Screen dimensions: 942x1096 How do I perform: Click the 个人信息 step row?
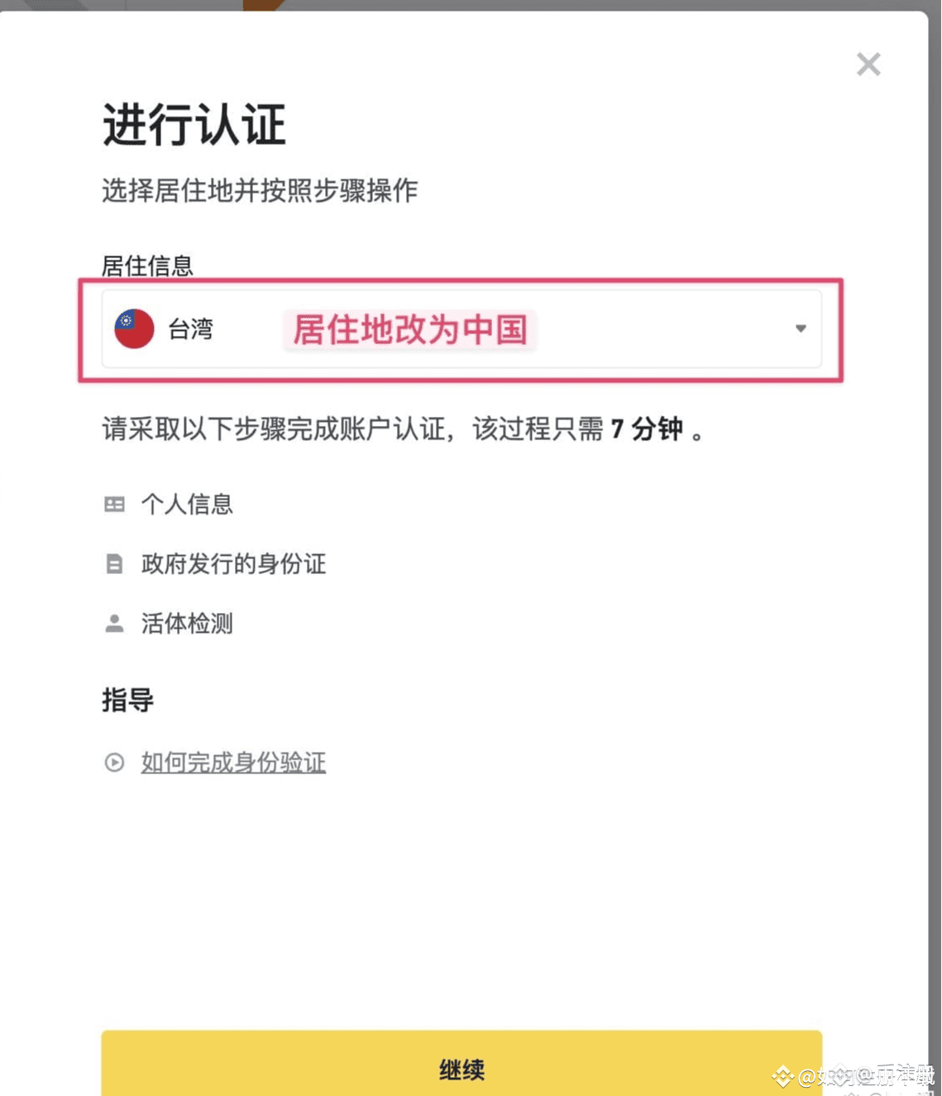pyautogui.click(x=187, y=505)
